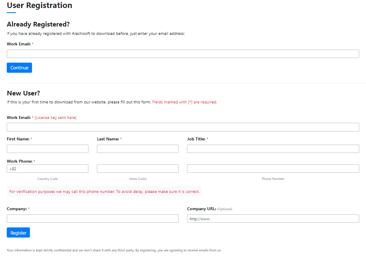Screen dimensions: 366x256
Task: Click the First Name label
Action: coord(18,139)
